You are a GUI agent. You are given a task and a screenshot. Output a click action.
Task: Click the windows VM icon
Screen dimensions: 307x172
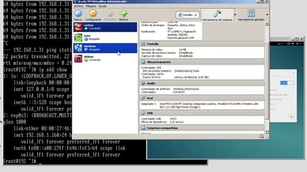point(78,48)
